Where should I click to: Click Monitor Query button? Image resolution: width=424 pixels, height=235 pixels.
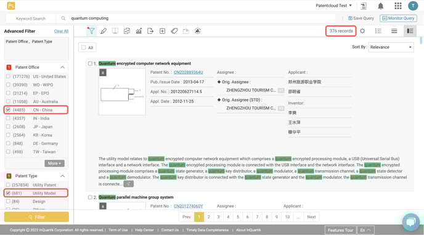click(x=398, y=18)
